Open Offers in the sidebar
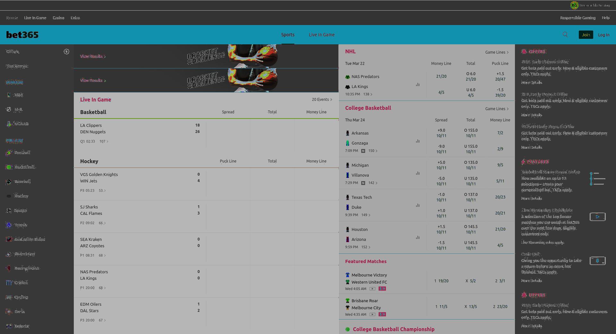The height and width of the screenshot is (334, 616). pos(13,51)
